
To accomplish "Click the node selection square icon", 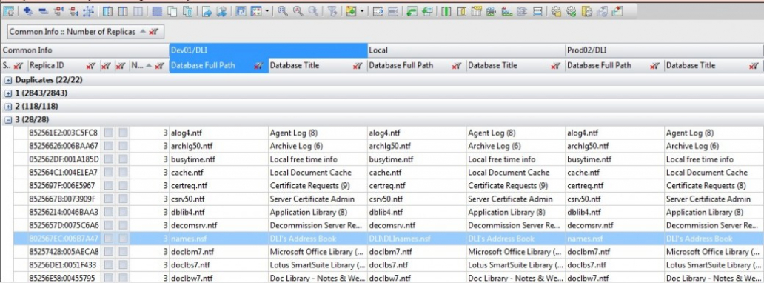I will pyautogui.click(x=88, y=11).
